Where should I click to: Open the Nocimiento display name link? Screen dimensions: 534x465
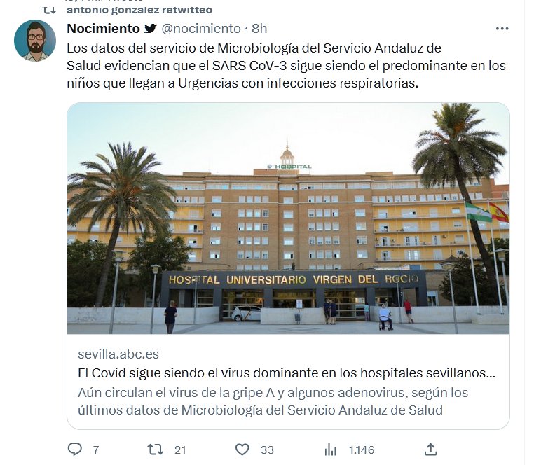(103, 29)
